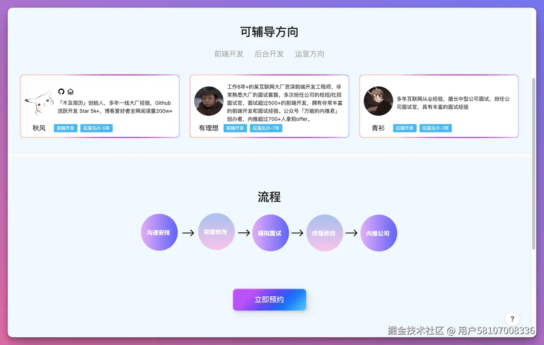The height and width of the screenshot is (345, 544).
Task: Select 前端开发 under 可辅导方向
Action: point(229,54)
